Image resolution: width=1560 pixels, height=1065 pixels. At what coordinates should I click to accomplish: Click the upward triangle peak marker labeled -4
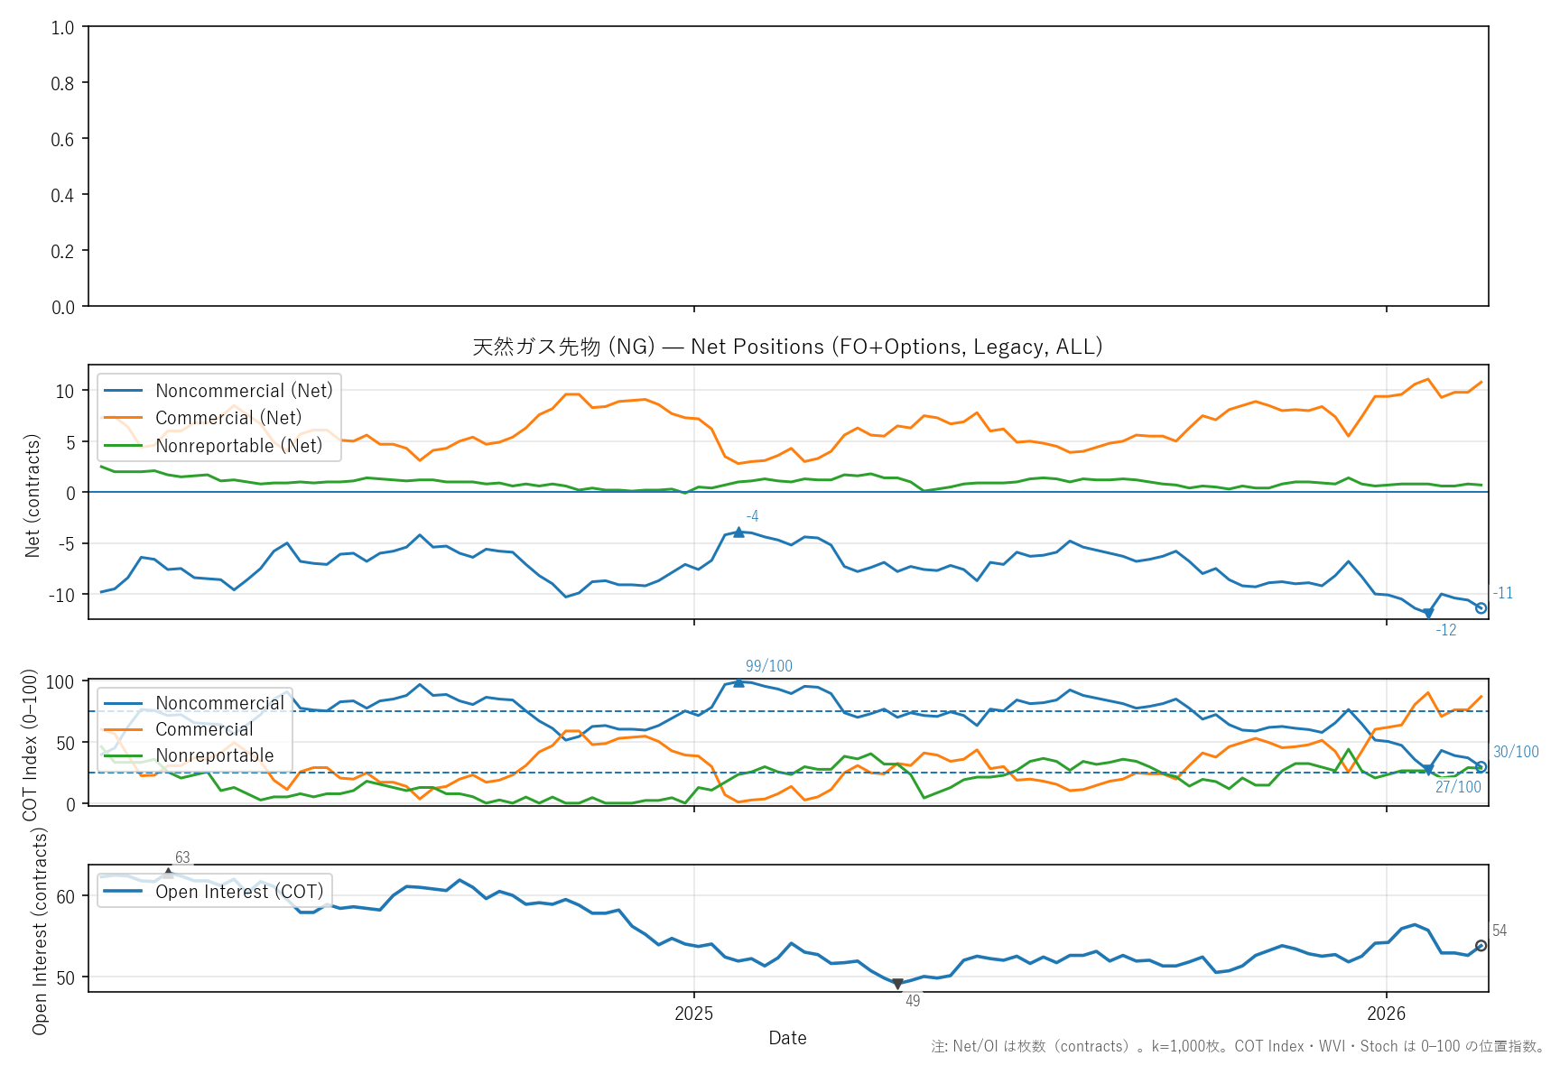point(738,532)
